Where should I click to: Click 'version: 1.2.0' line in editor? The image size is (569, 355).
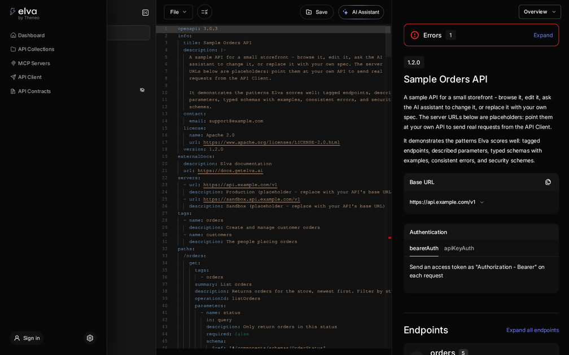(x=203, y=149)
